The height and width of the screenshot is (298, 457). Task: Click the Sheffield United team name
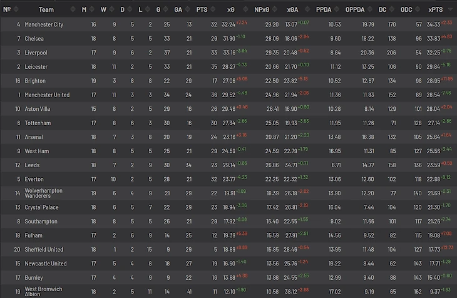point(43,250)
